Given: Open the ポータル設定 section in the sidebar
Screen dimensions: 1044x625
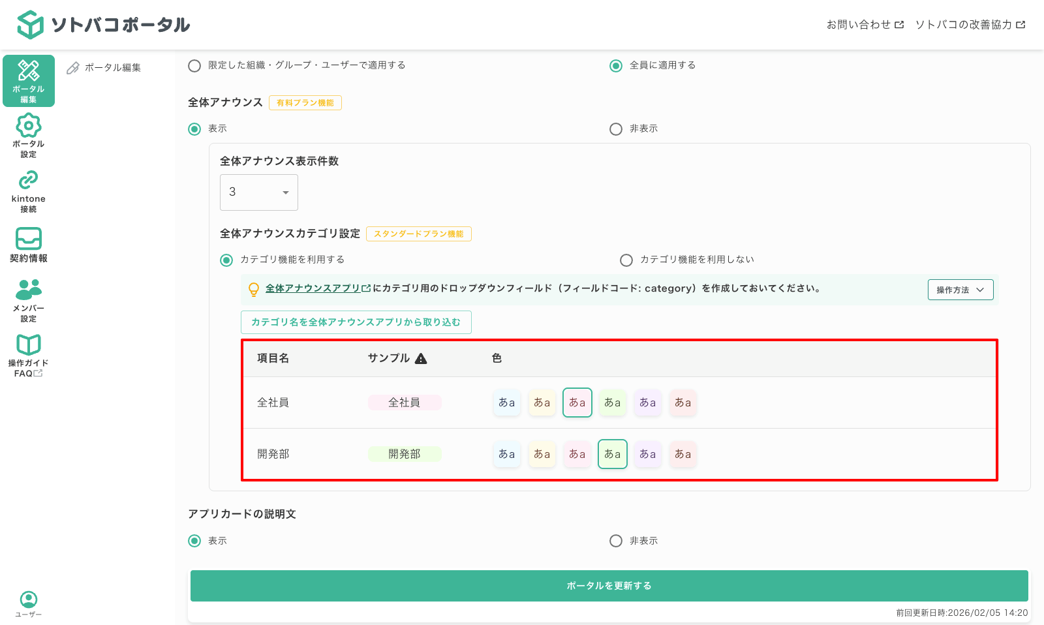Looking at the screenshot, I should (x=28, y=135).
